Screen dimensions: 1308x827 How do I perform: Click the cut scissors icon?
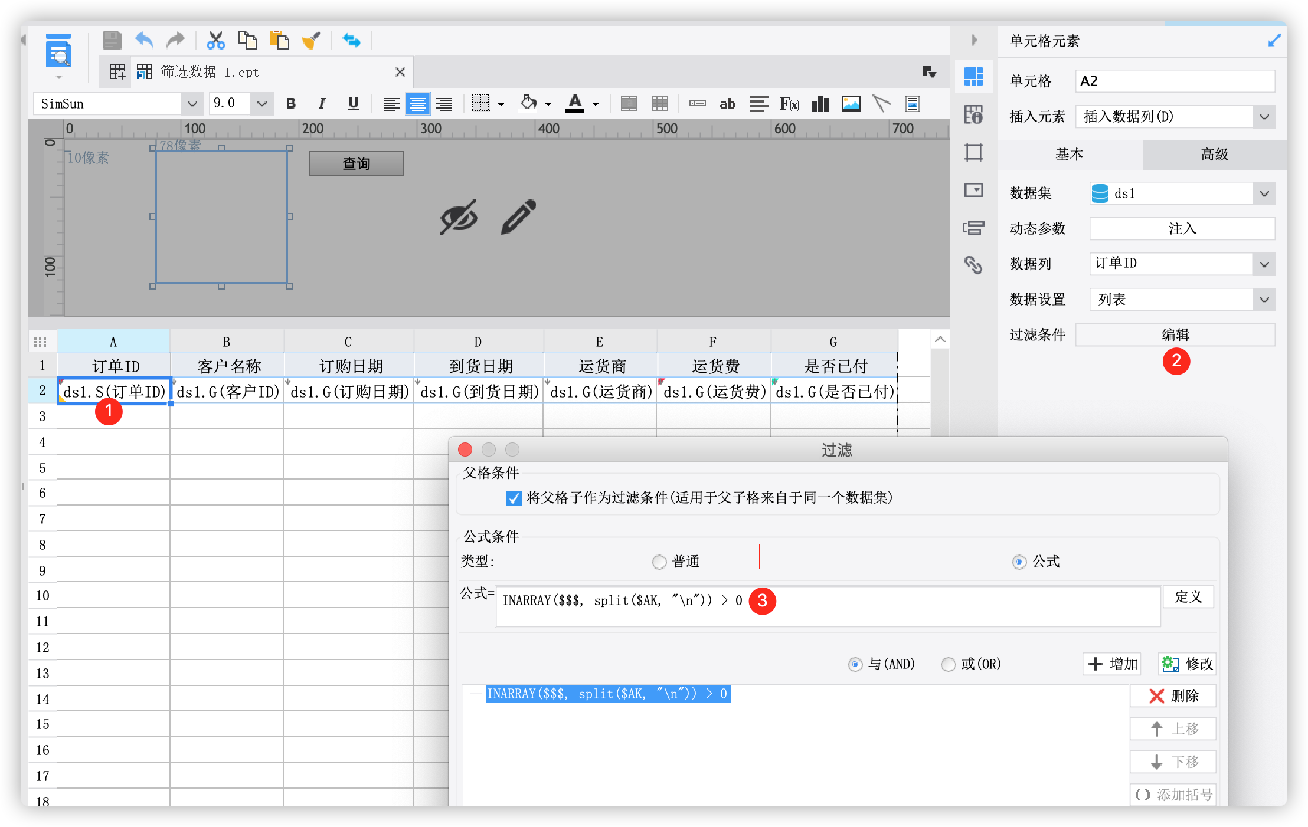[215, 40]
